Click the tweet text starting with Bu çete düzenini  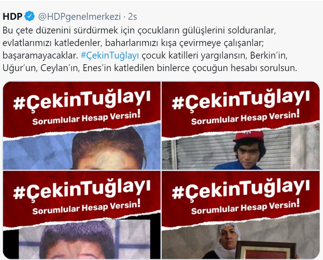coord(150,49)
